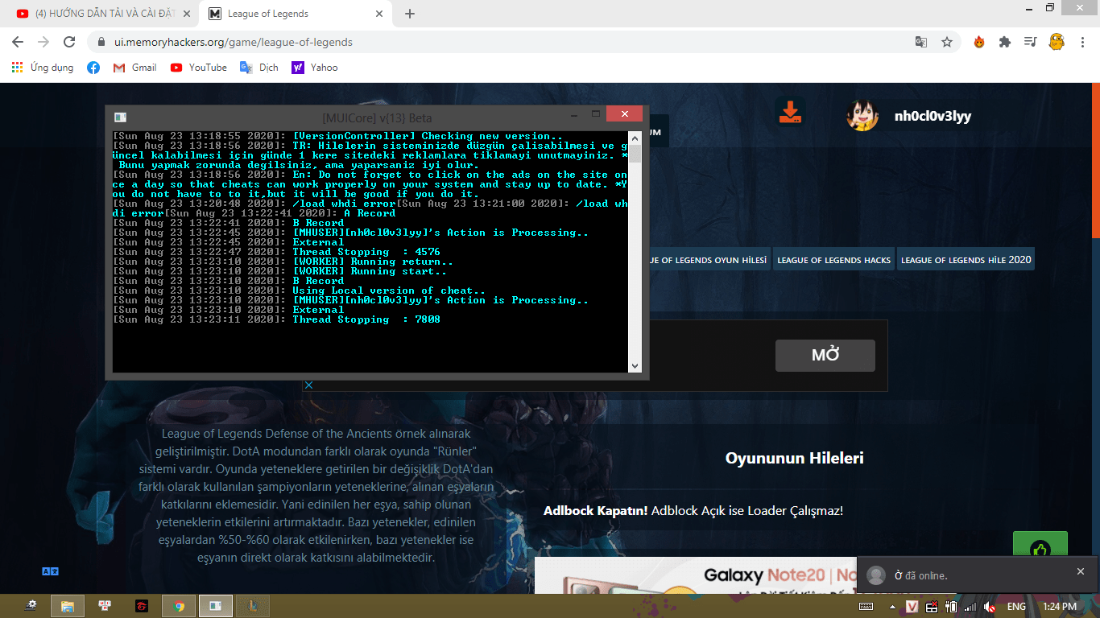Screen dimensions: 1100x618
Task: Open the touch keyboard tray icon
Action: tap(866, 606)
